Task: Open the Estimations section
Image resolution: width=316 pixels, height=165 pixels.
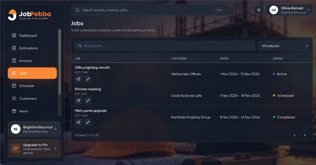Action: (32, 48)
